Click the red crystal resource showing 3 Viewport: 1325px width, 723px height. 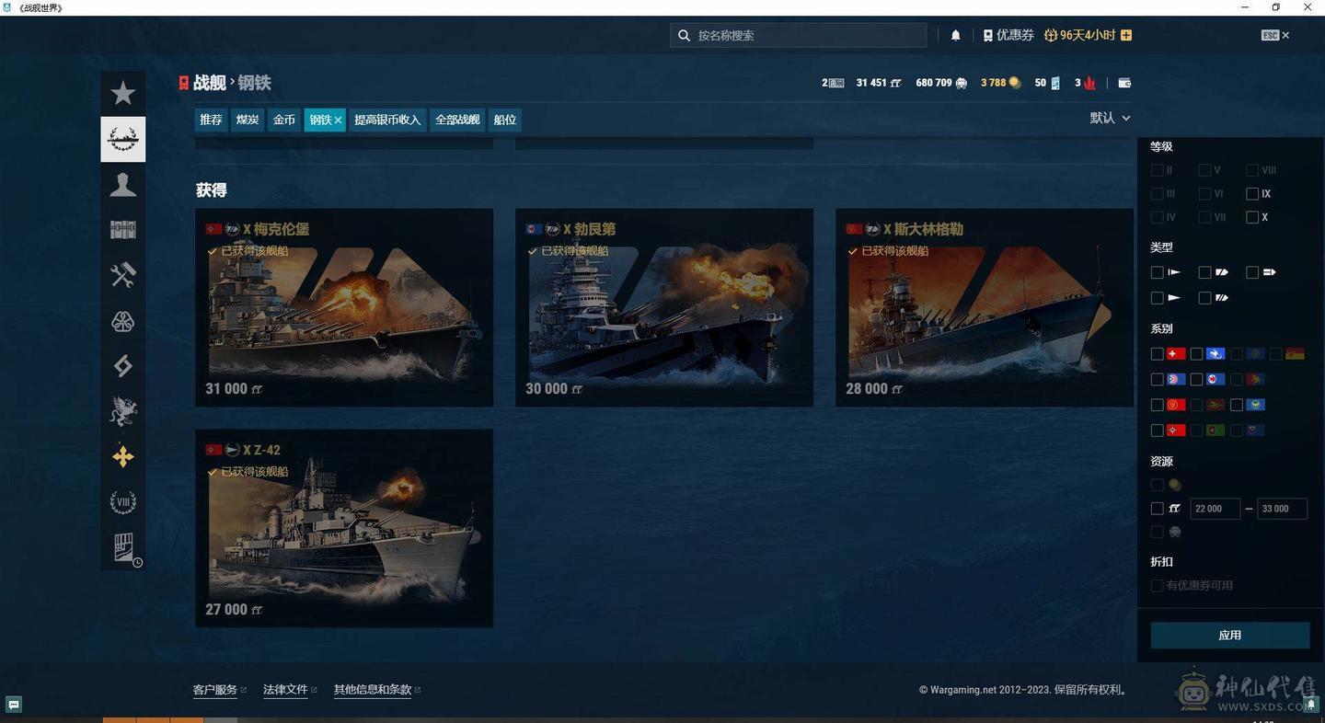click(x=1085, y=83)
